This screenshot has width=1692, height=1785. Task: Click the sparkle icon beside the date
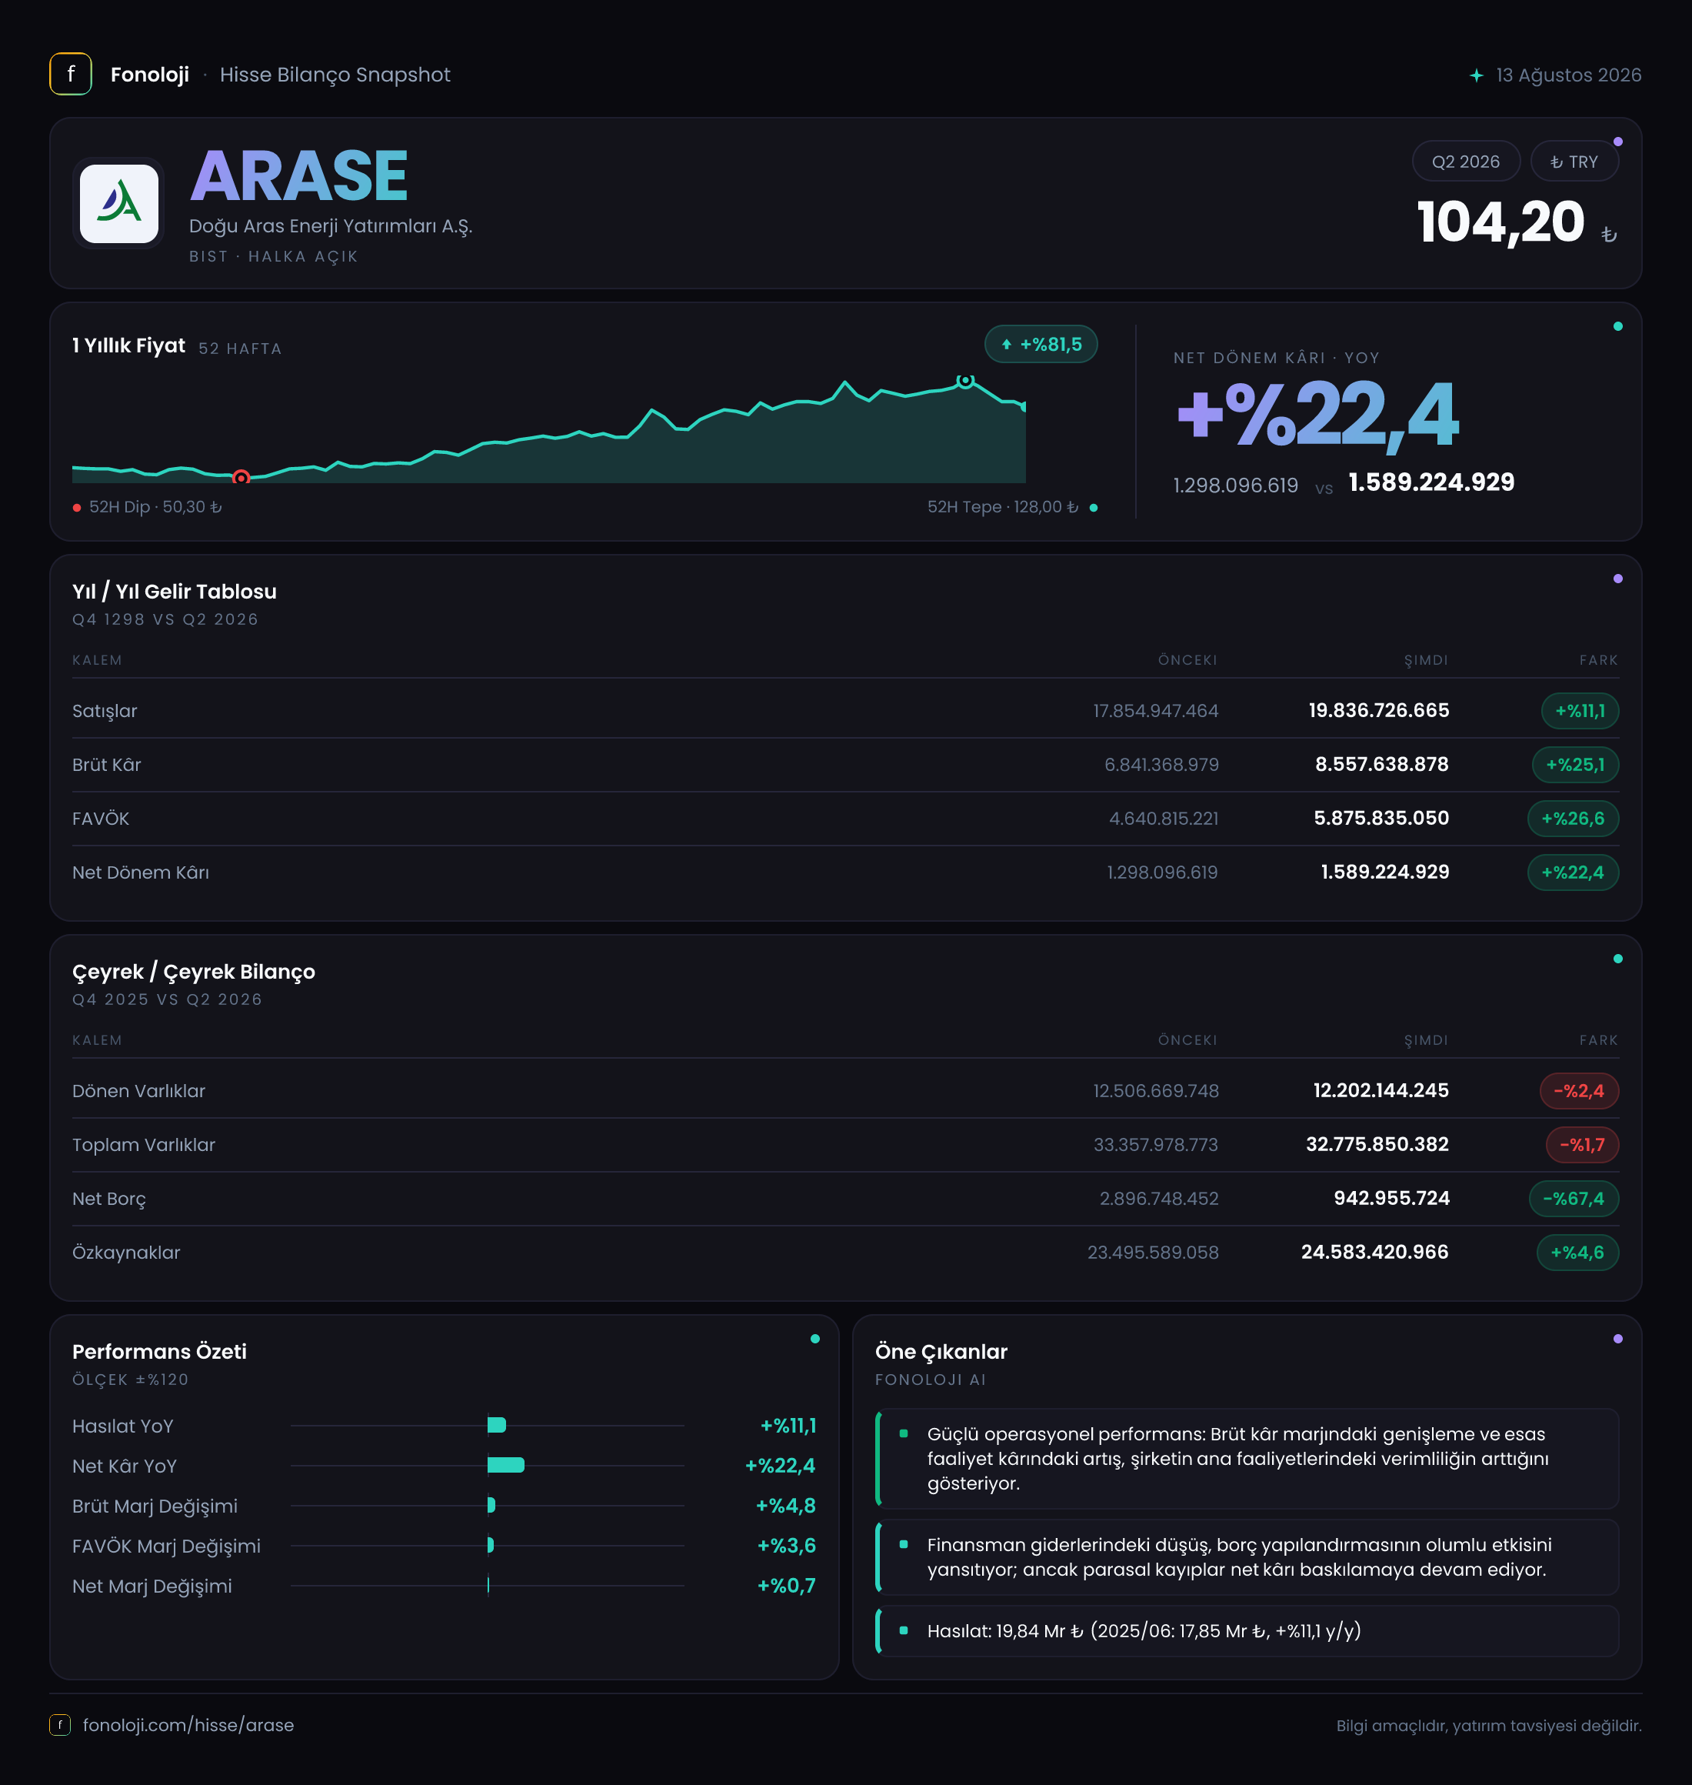click(x=1477, y=75)
